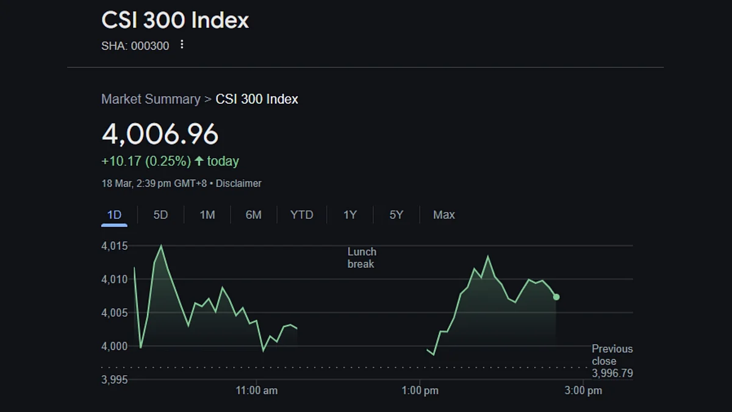This screenshot has height=412, width=732.
Task: Click the SHA: 000300 ticker label
Action: click(x=135, y=46)
